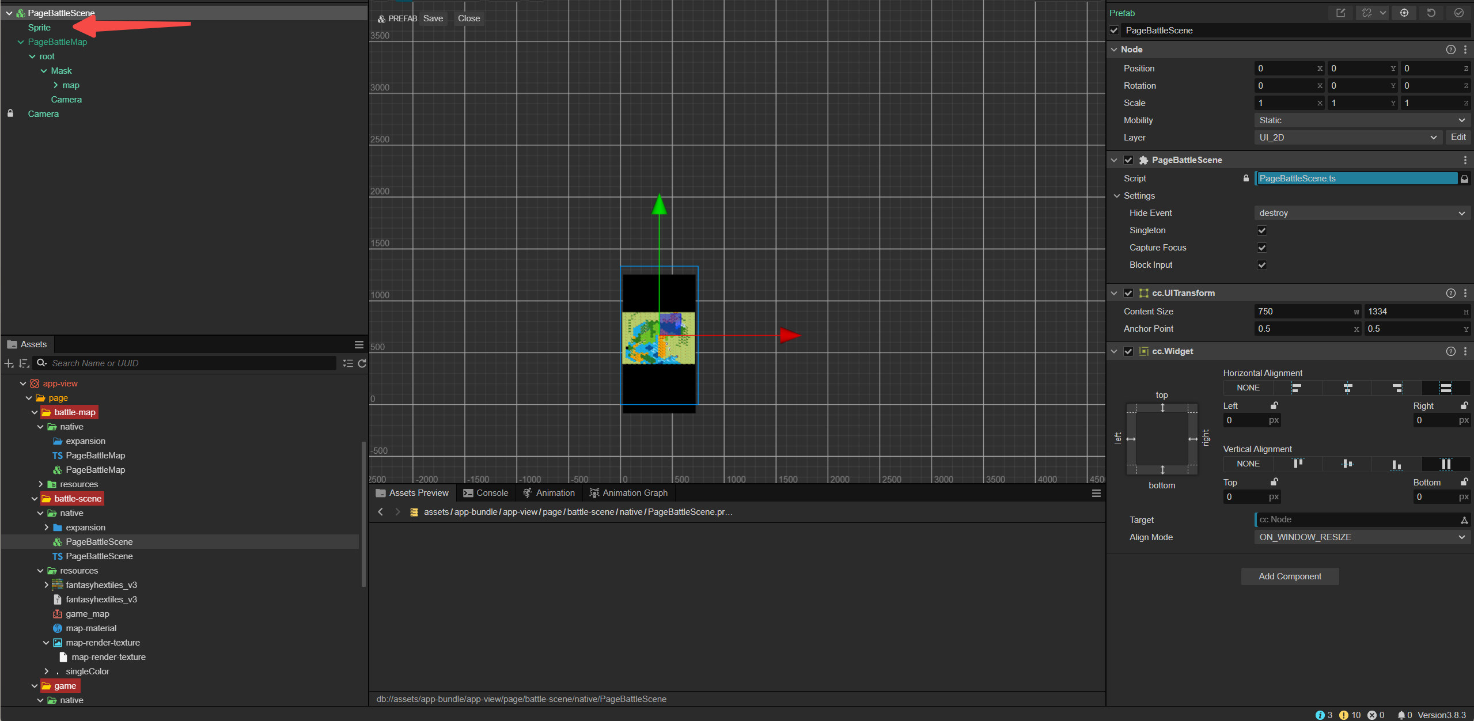The width and height of the screenshot is (1474, 721).
Task: Click the add new asset plus icon
Action: pyautogui.click(x=9, y=363)
